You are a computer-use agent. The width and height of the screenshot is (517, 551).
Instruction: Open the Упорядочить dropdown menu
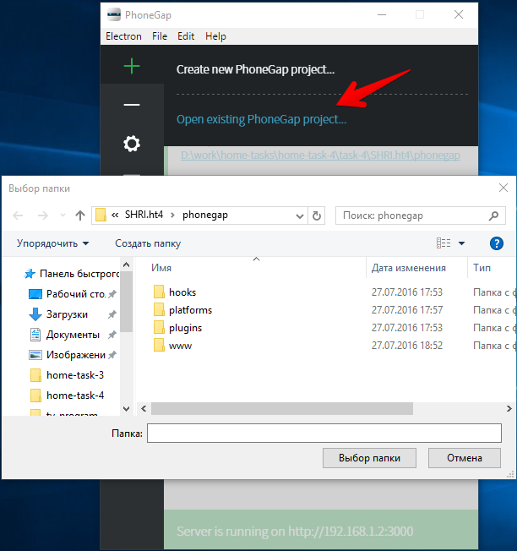coord(52,243)
